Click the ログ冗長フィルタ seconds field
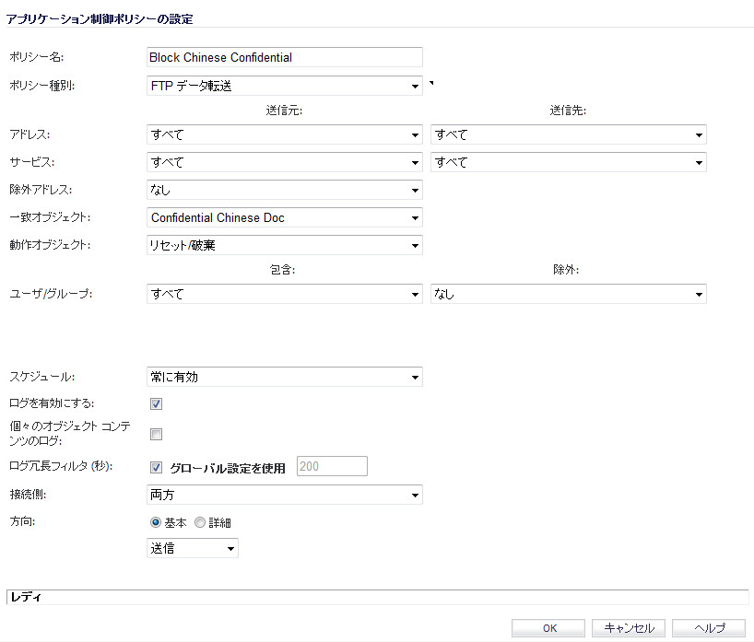This screenshot has width=754, height=642. (332, 466)
